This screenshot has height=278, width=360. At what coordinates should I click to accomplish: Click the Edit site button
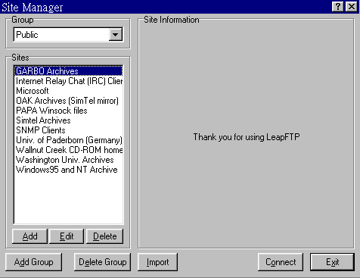pyautogui.click(x=67, y=236)
